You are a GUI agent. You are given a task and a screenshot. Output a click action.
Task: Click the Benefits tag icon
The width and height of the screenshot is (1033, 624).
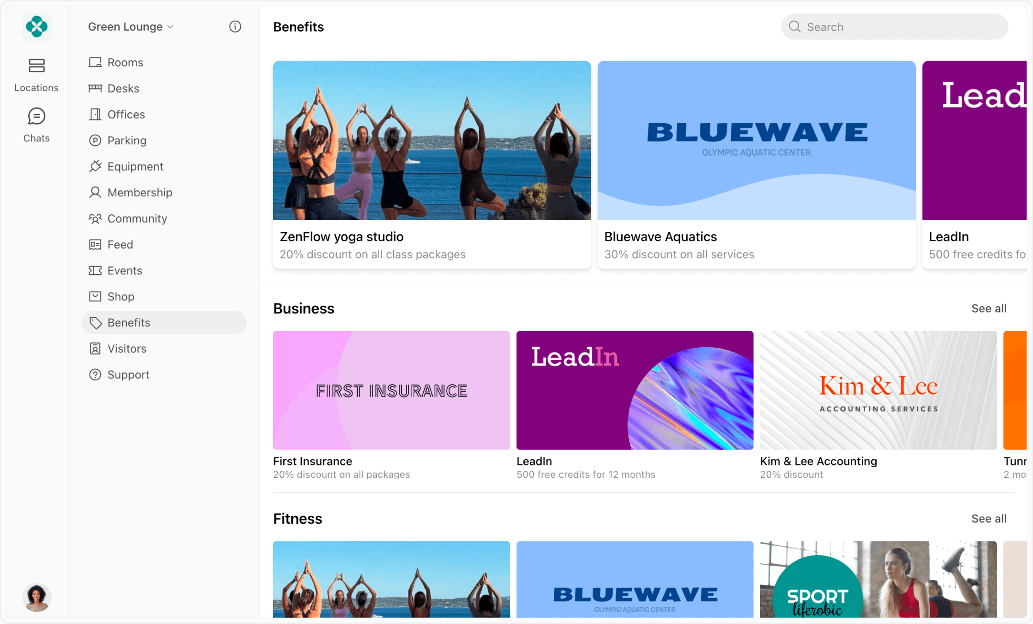point(95,323)
